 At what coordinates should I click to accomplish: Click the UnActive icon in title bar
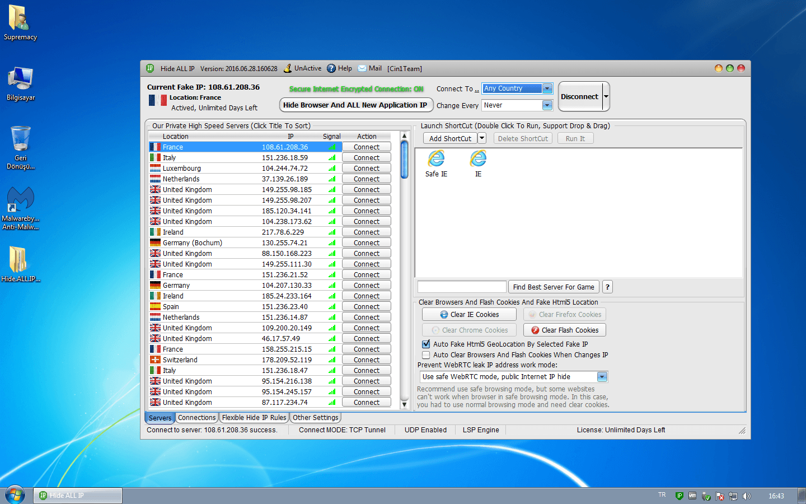[x=288, y=68]
